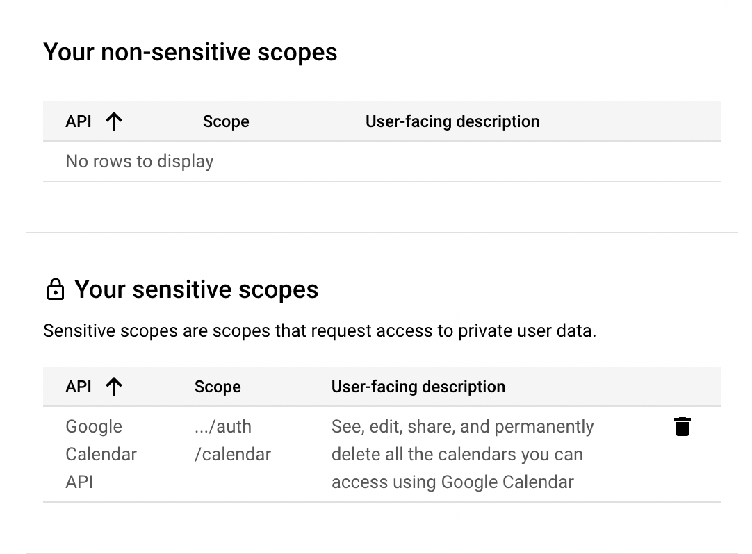Image resolution: width=752 pixels, height=554 pixels.
Task: Select the 'See, edit, share' description text
Action: [462, 454]
